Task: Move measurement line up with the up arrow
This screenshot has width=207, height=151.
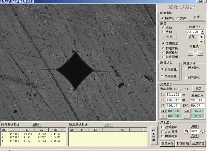Action: click(195, 50)
